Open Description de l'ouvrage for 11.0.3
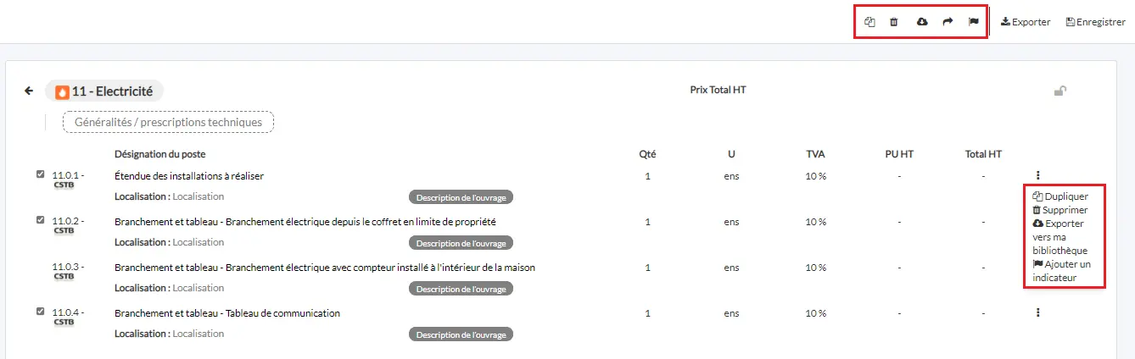 (x=461, y=289)
